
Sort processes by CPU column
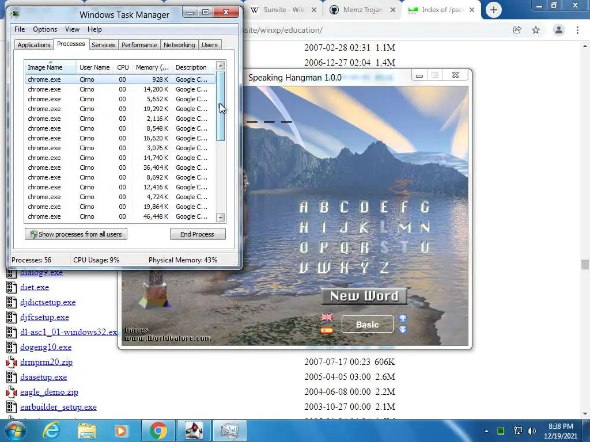click(123, 67)
